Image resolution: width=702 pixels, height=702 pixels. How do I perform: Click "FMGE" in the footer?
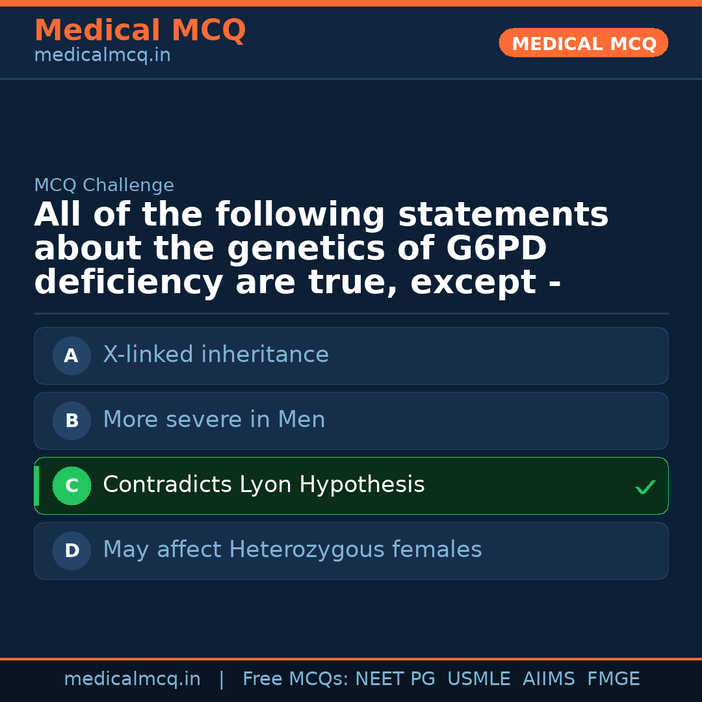coord(614,679)
